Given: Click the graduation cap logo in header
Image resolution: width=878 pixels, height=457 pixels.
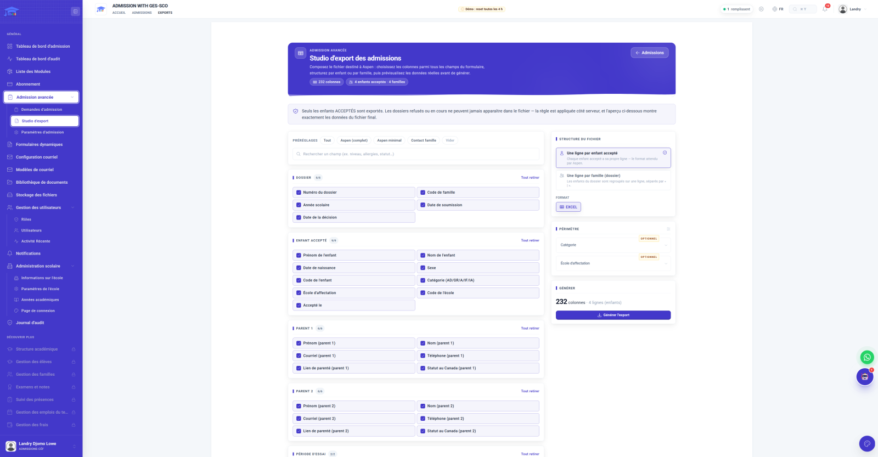Looking at the screenshot, I should (101, 9).
